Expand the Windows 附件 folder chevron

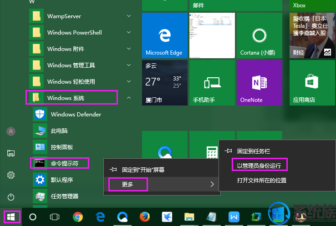point(129,49)
